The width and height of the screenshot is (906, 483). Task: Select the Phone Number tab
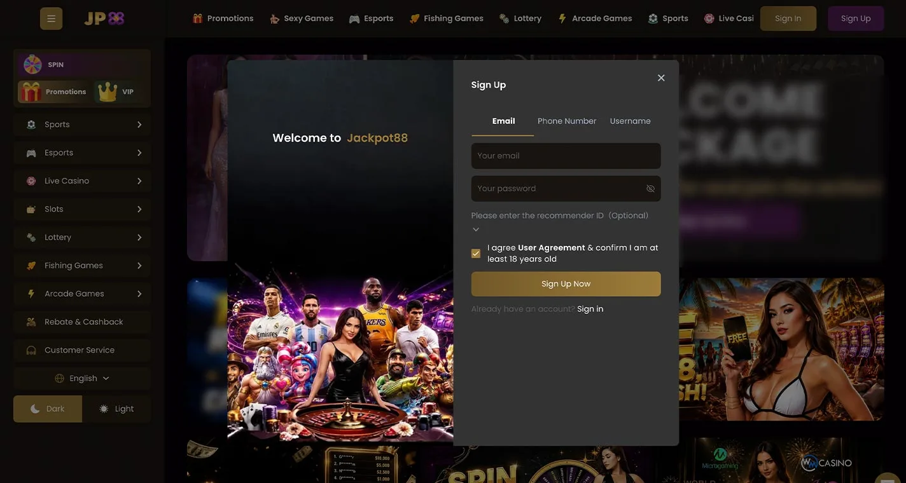pos(567,121)
